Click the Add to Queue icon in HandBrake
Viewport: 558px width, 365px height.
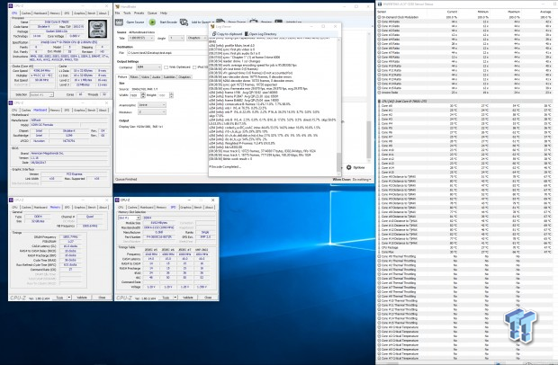click(x=184, y=22)
